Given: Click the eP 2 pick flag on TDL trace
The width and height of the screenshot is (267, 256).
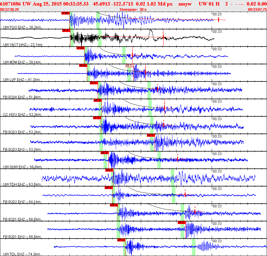Looking at the screenshot, I should point(121,240).
